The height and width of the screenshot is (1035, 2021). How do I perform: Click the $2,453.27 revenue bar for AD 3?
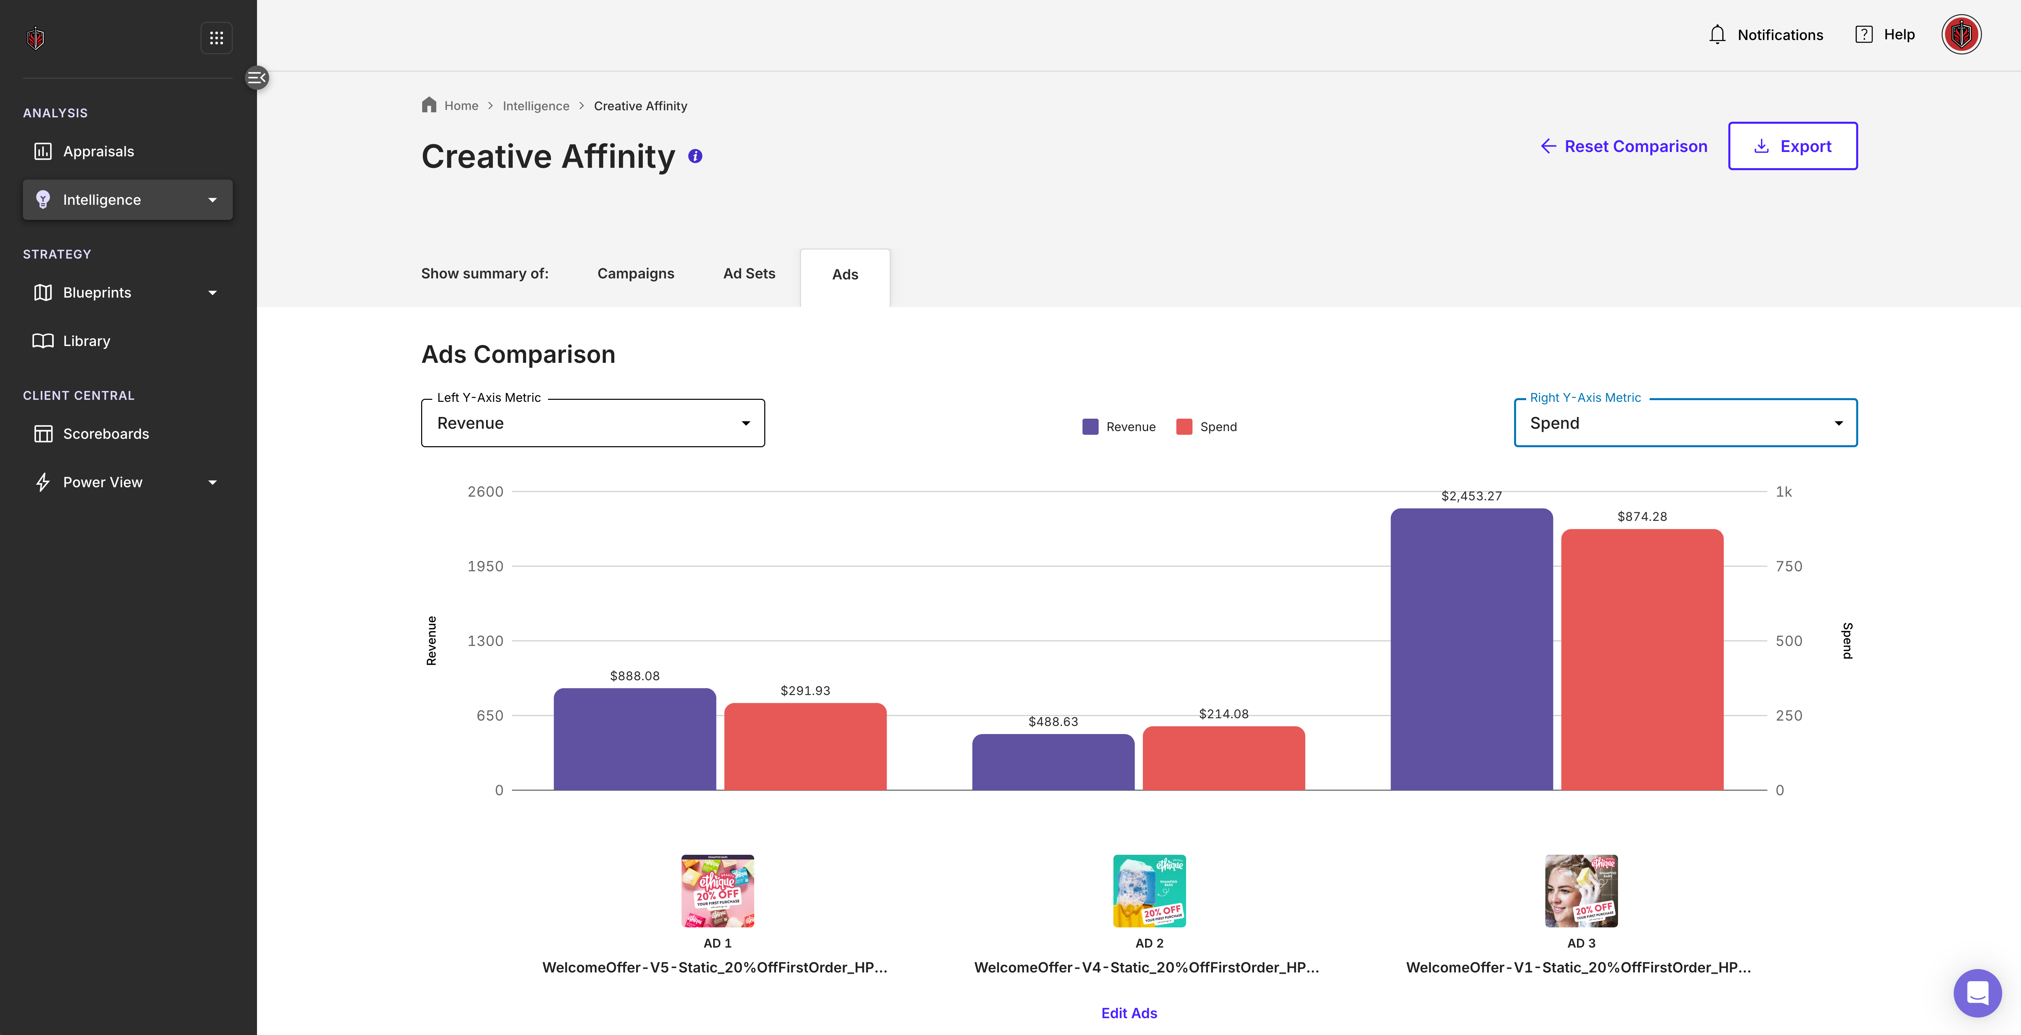tap(1472, 649)
